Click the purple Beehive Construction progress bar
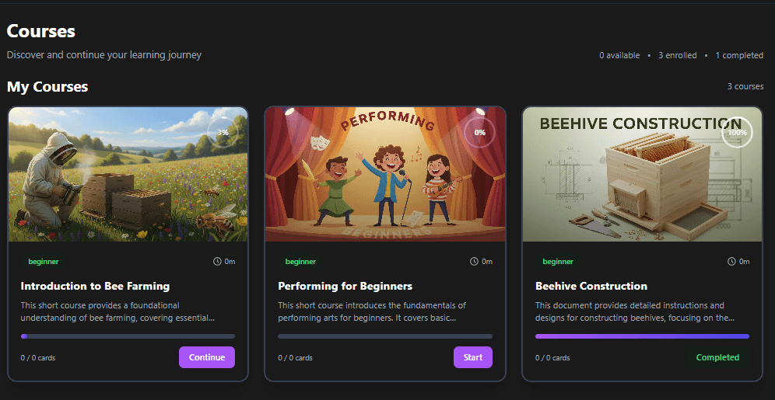The width and height of the screenshot is (775, 400). pos(642,336)
